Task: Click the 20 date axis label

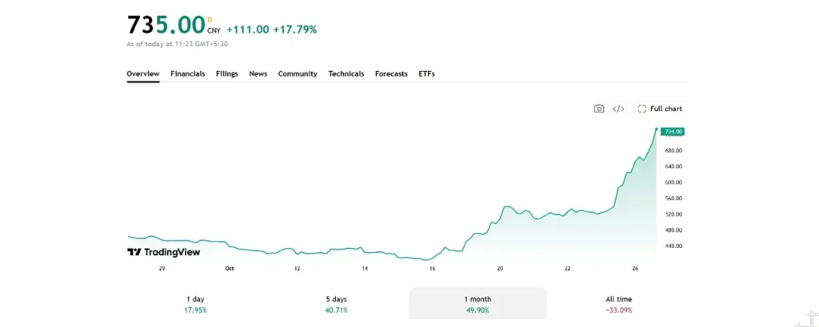Action: pyautogui.click(x=500, y=269)
